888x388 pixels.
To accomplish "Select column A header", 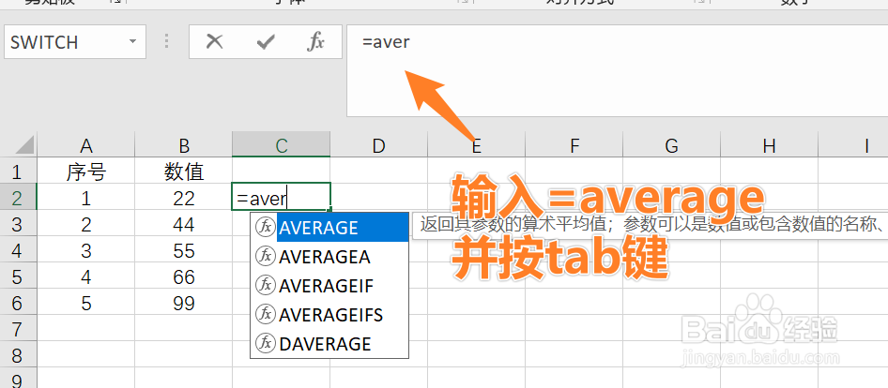I will [x=86, y=145].
